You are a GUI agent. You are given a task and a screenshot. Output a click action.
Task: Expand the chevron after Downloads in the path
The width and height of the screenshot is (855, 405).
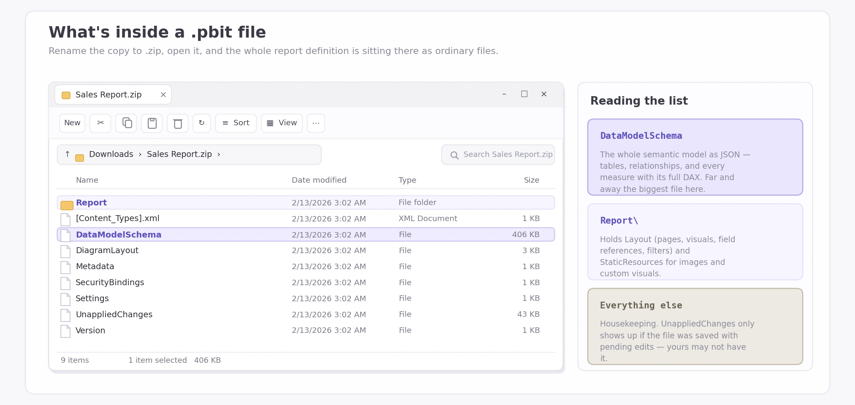tap(140, 155)
